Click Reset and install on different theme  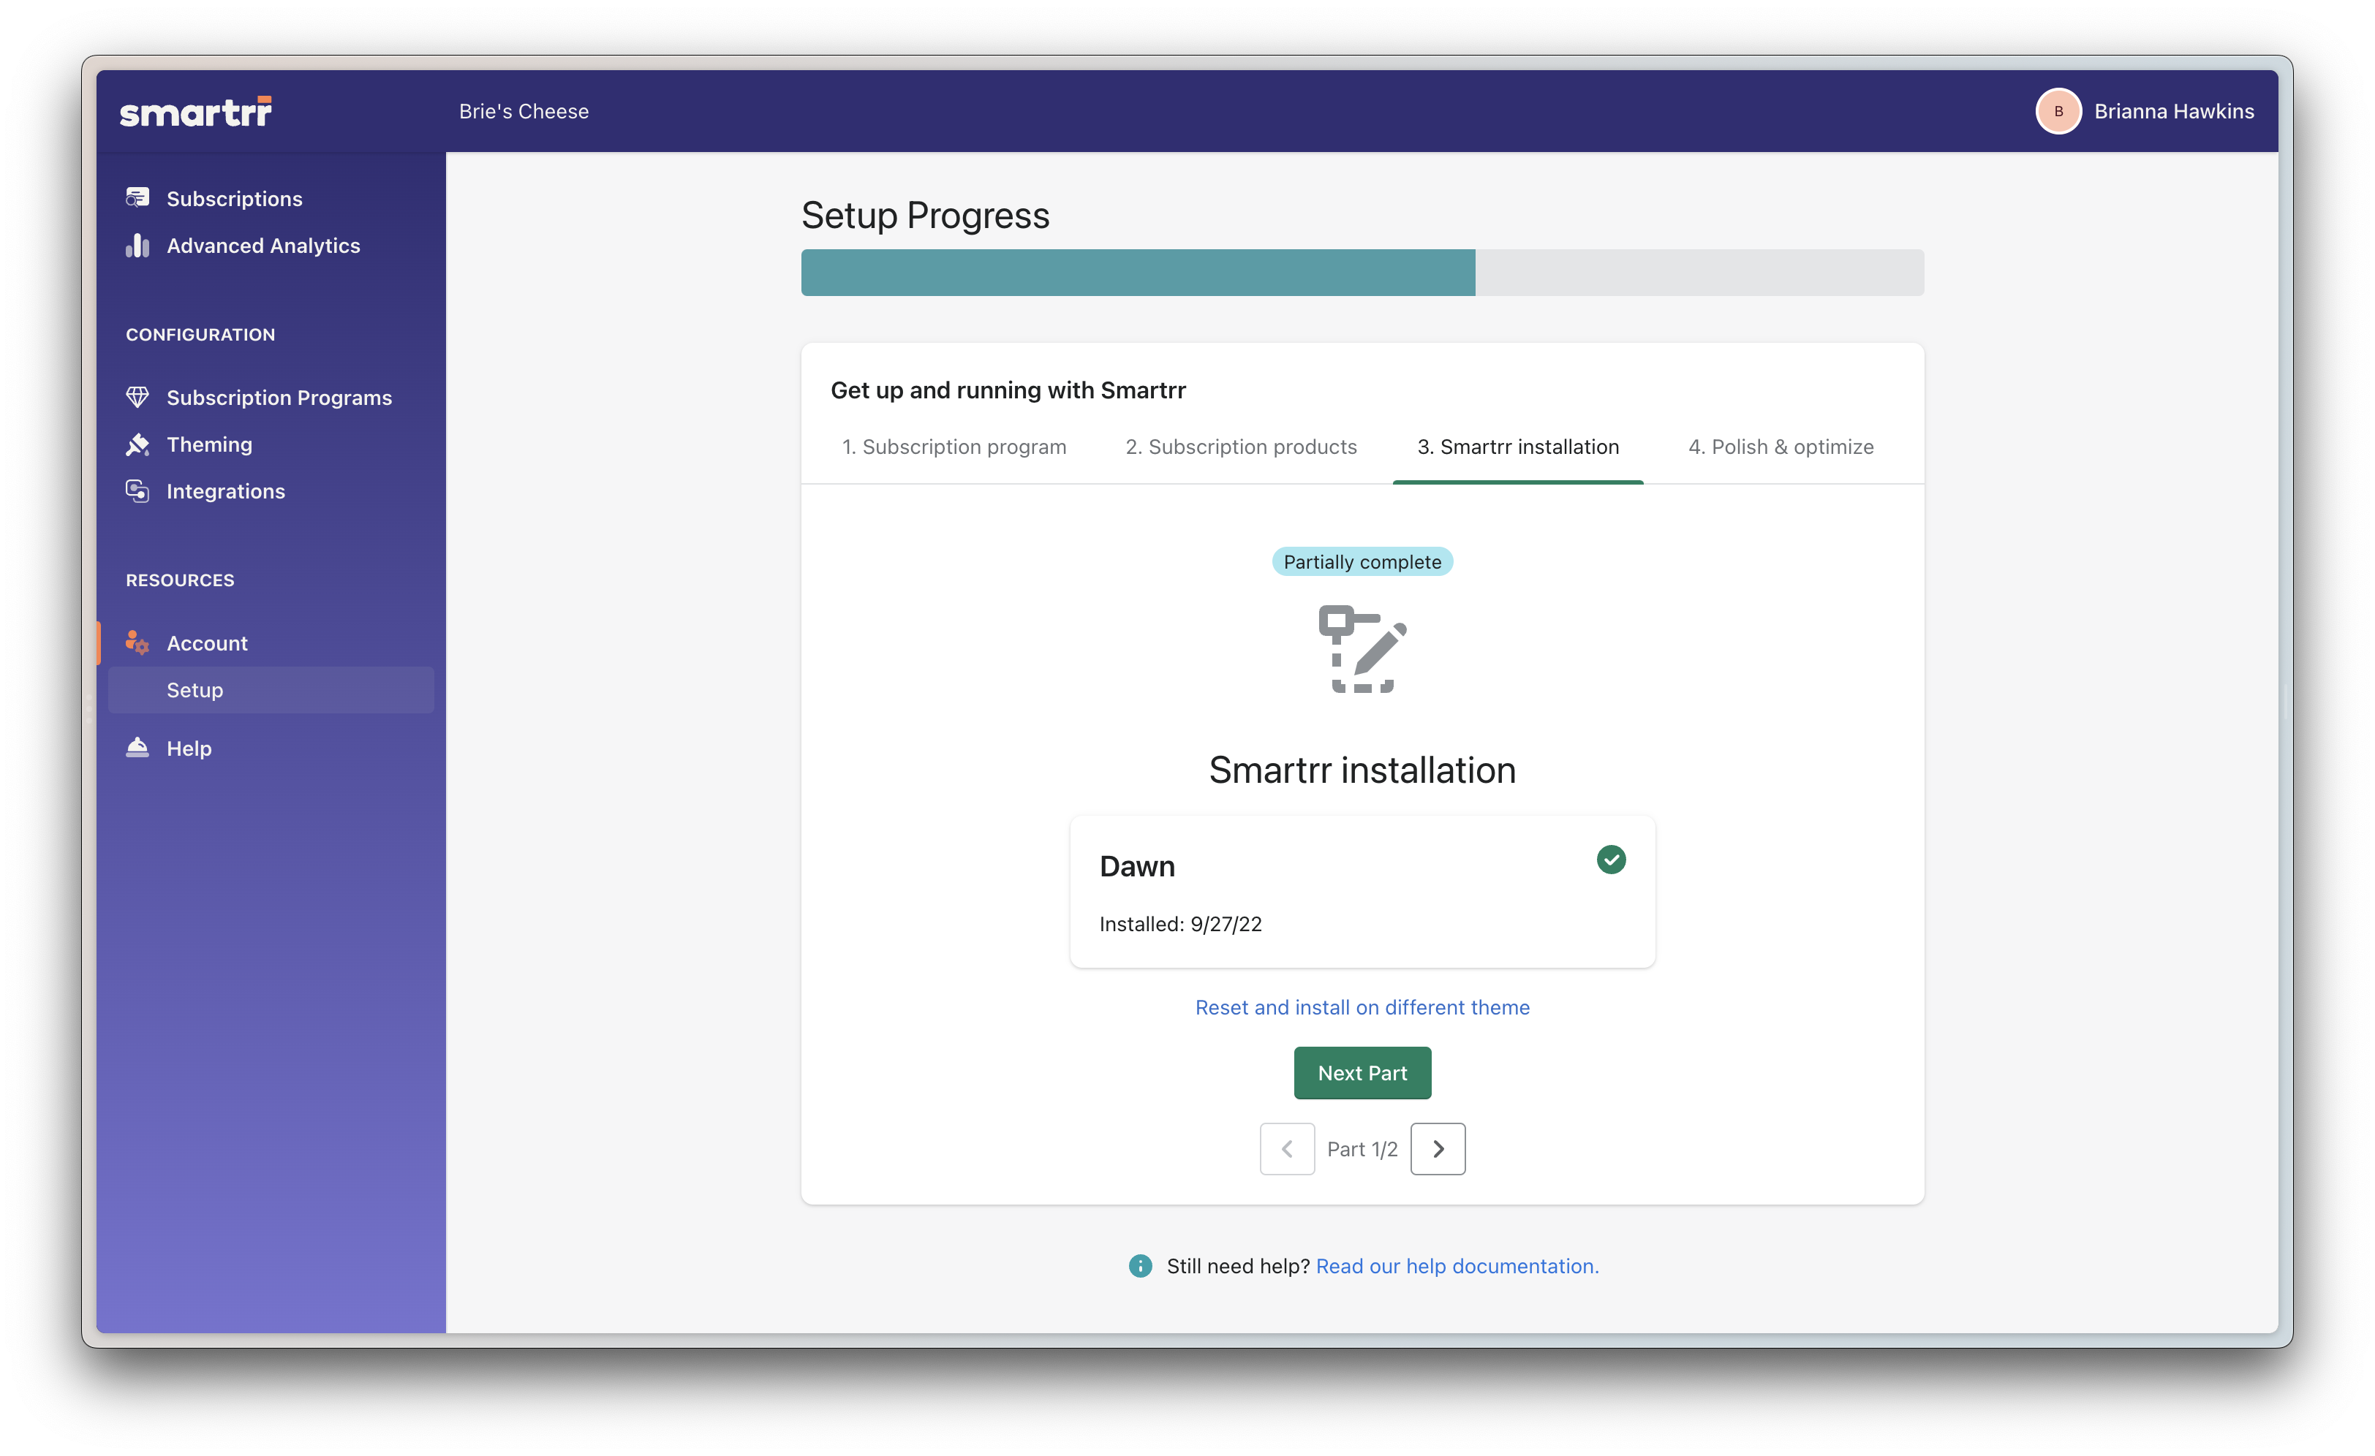1362,1007
